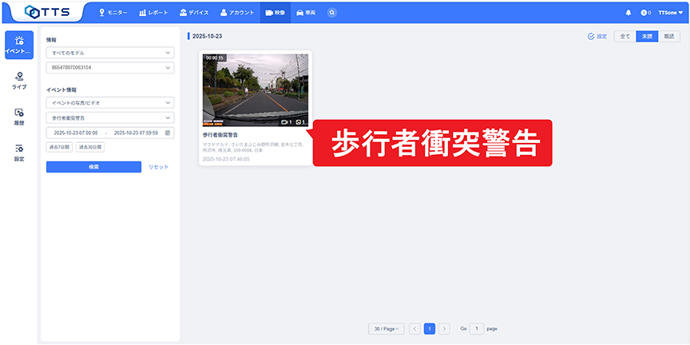690x345 pixels.
Task: Switch filter to 未読 unread events
Action: click(x=647, y=37)
